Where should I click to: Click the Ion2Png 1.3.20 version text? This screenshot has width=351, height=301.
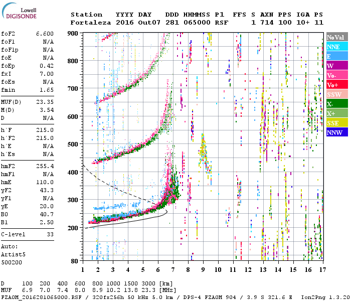click(x=325, y=297)
